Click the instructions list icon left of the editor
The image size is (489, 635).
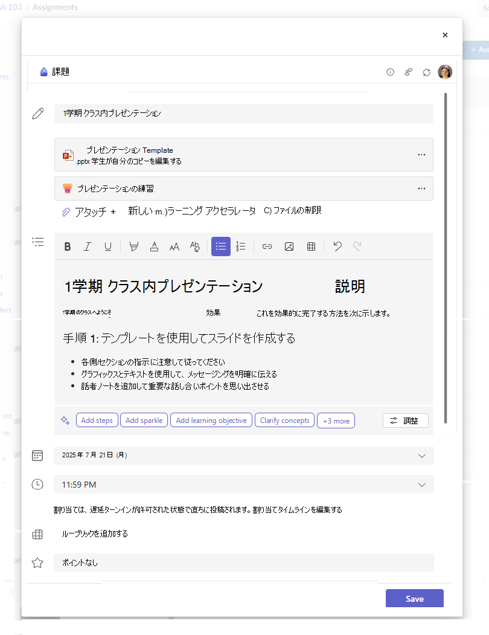point(38,242)
